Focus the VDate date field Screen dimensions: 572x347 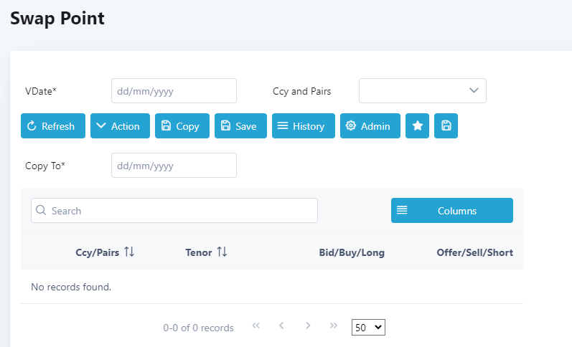pyautogui.click(x=174, y=91)
